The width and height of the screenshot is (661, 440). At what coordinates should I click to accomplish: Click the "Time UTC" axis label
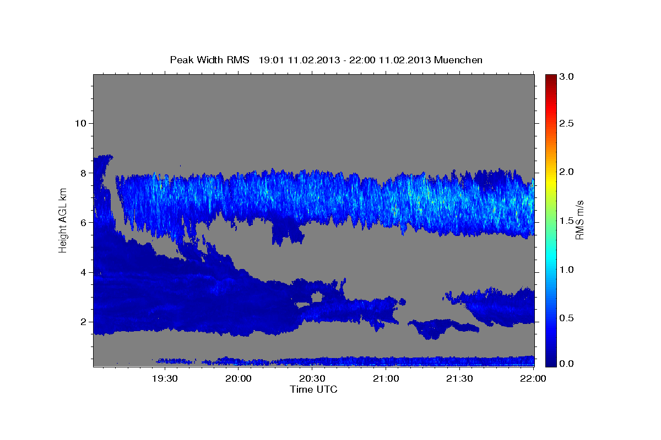point(313,389)
